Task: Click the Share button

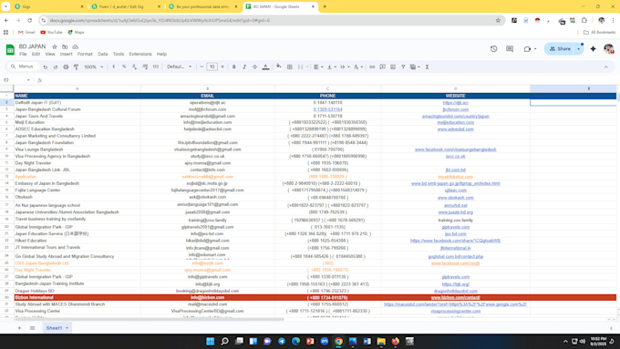Action: pos(560,48)
